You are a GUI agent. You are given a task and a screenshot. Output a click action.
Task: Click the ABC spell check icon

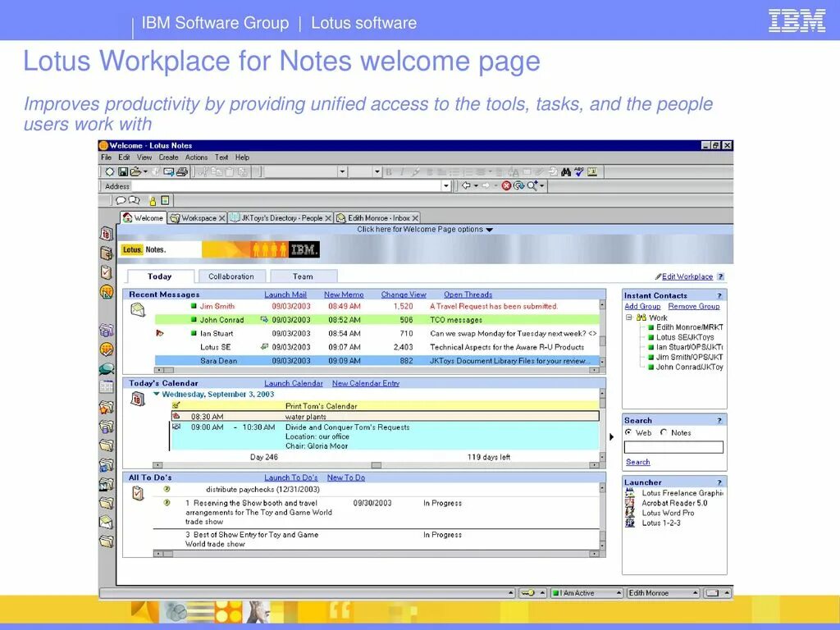(x=579, y=172)
